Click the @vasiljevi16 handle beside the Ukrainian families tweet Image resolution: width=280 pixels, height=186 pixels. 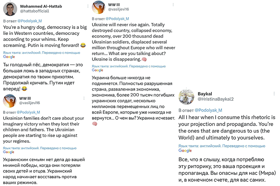[29, 103]
